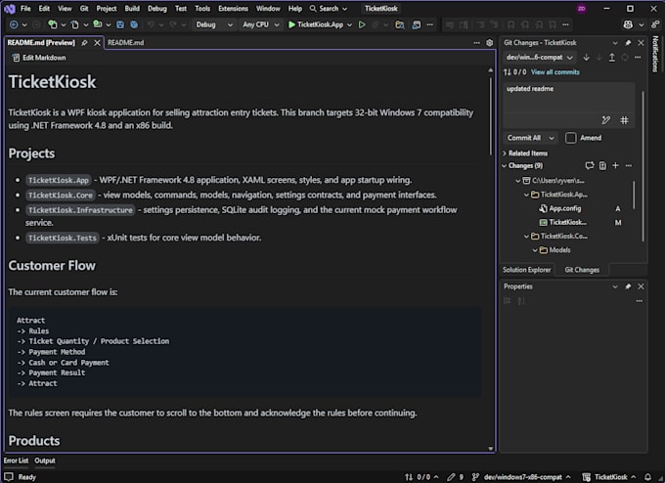Click the notifications bell in status bar
Screen dimensions: 665x483
(x=648, y=477)
